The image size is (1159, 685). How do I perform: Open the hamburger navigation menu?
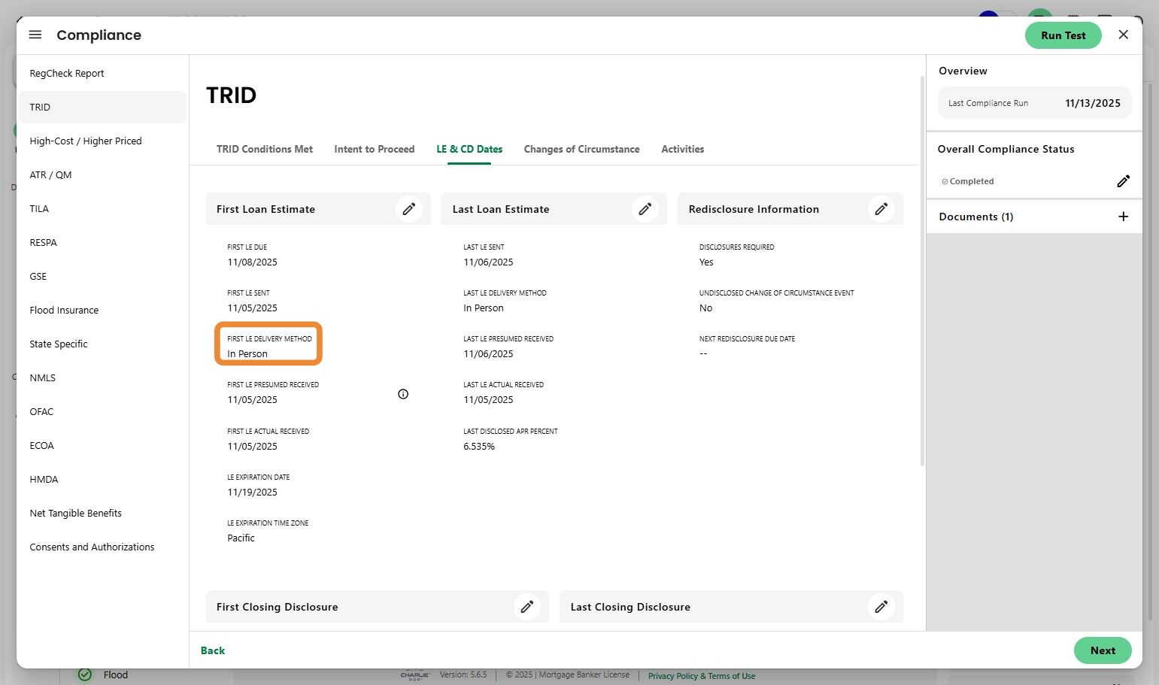tap(35, 35)
